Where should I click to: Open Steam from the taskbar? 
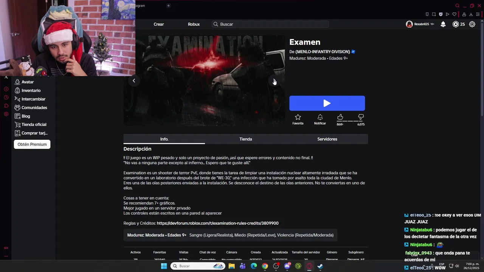click(x=320, y=266)
